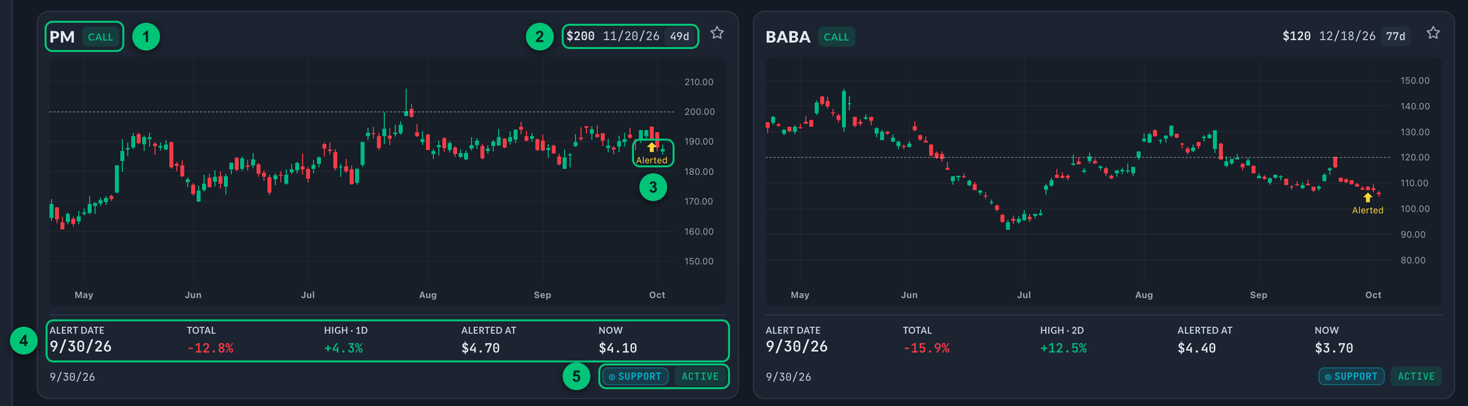Click the SUPPORT tag on PM card
Image resolution: width=1468 pixels, height=406 pixels.
click(x=635, y=376)
